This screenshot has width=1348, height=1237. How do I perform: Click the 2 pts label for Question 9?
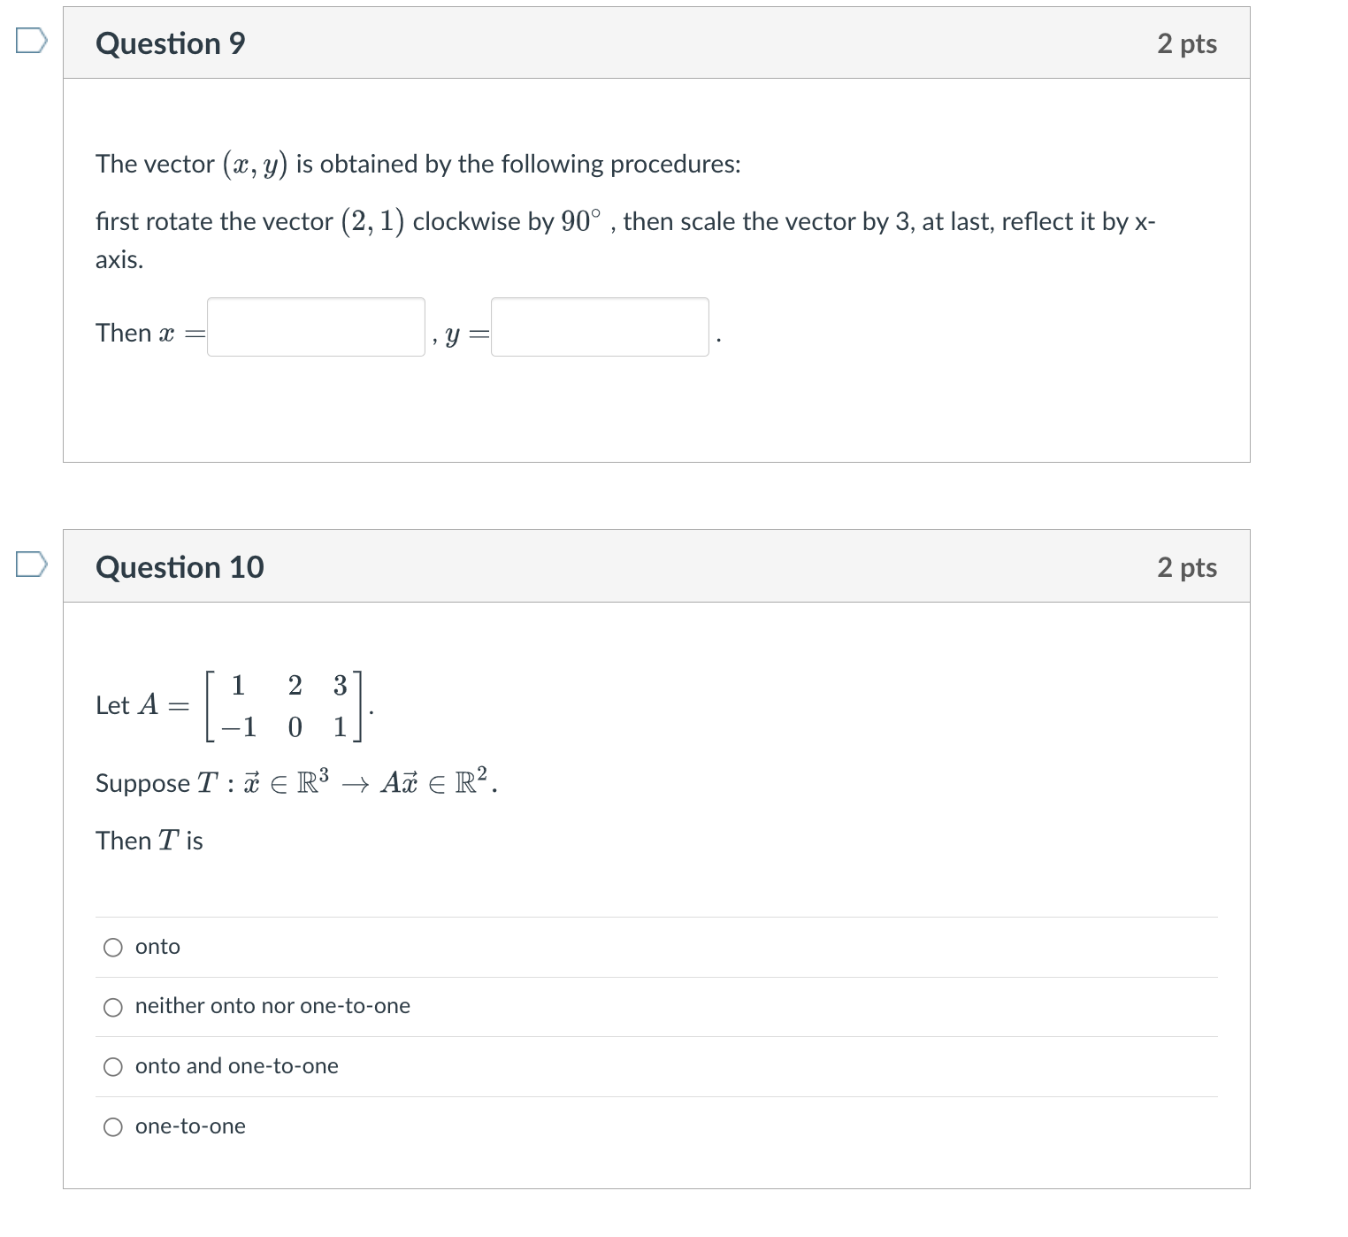1187,42
